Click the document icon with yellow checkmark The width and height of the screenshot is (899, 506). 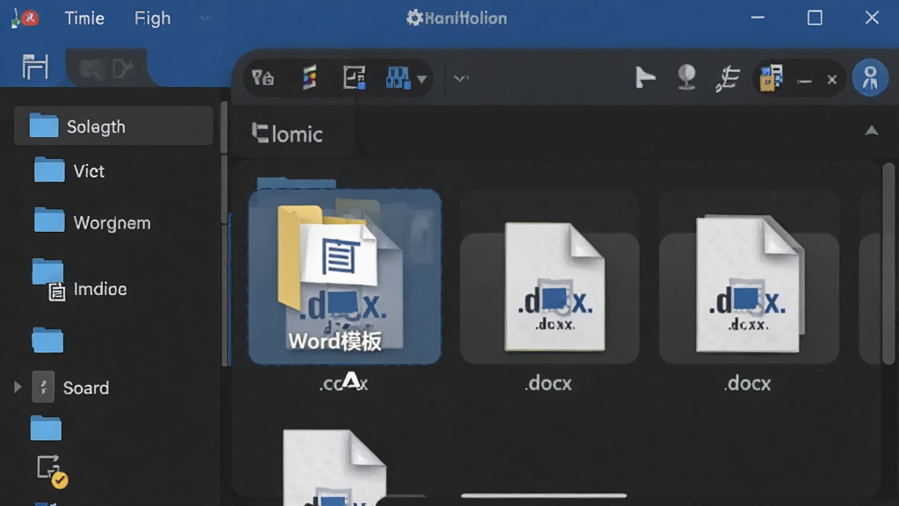point(52,472)
